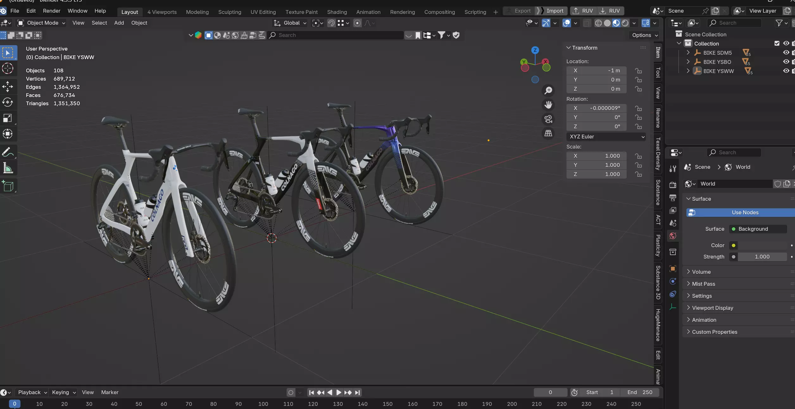Viewport: 795px width, 409px height.
Task: Switch to wireframe viewport shading
Action: pos(598,23)
